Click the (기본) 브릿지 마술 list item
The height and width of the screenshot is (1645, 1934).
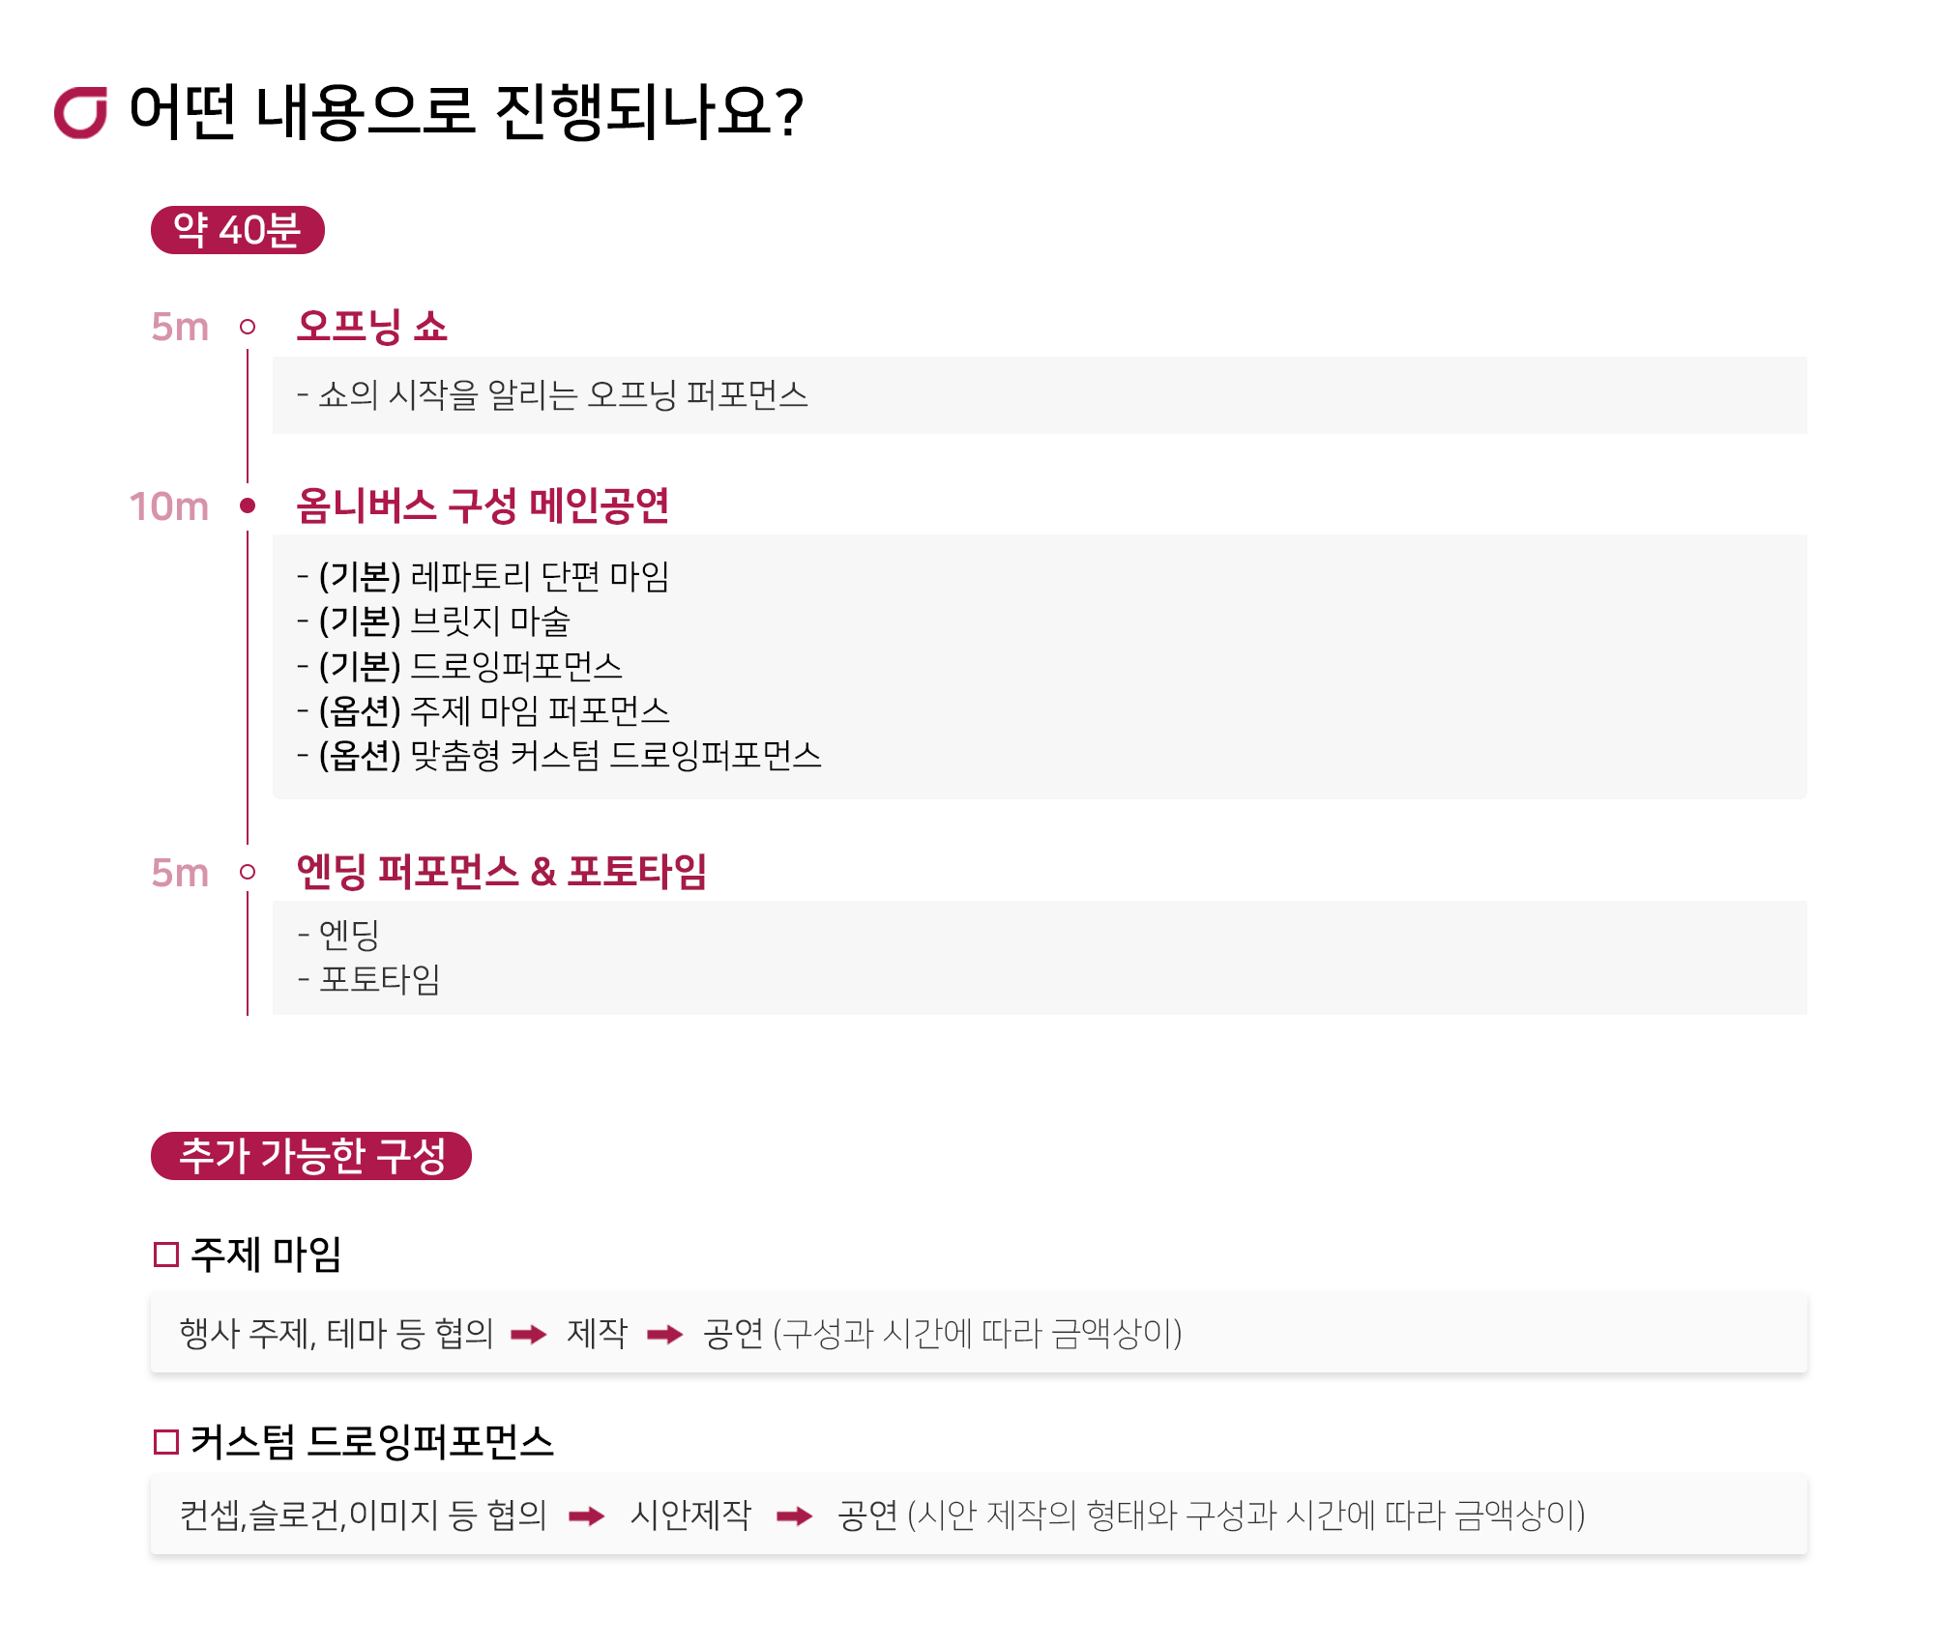coord(444,621)
